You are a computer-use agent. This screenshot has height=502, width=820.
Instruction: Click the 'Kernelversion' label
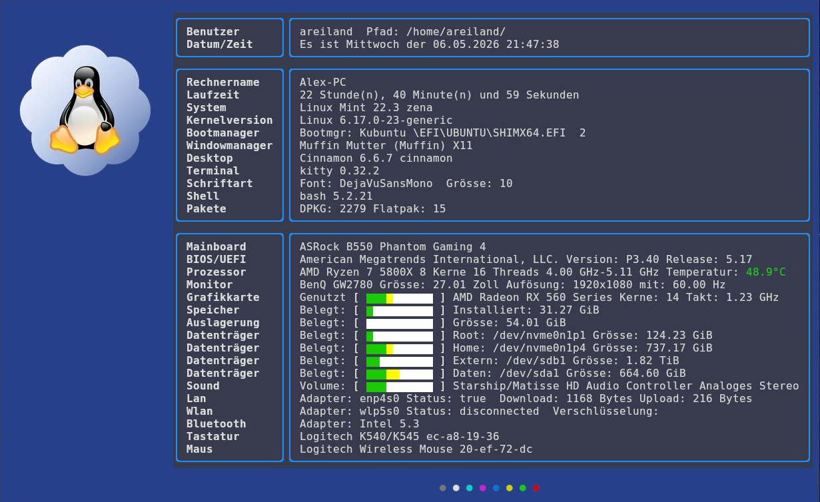point(230,120)
